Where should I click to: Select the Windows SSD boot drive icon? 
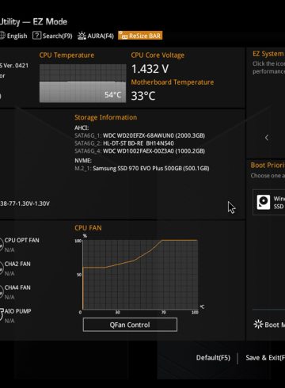click(x=264, y=202)
